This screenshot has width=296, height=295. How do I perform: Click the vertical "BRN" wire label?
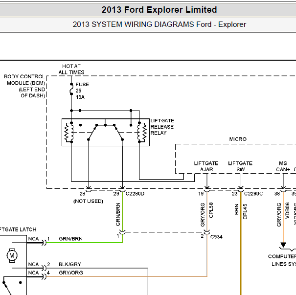[x=236, y=209]
